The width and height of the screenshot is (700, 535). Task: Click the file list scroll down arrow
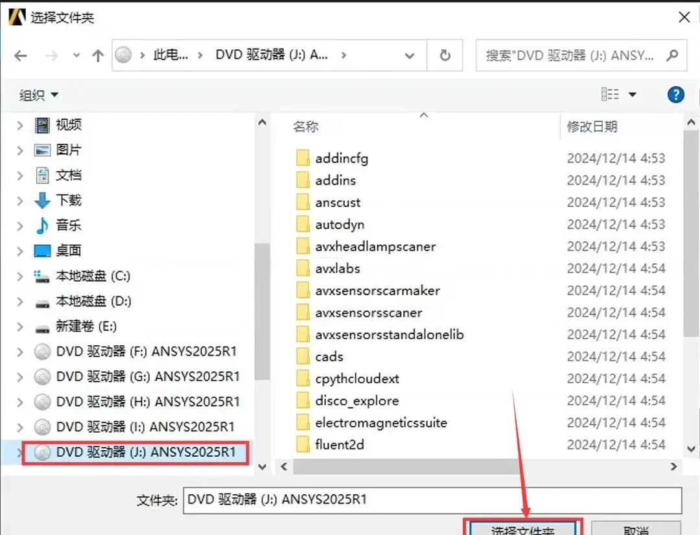[x=691, y=449]
